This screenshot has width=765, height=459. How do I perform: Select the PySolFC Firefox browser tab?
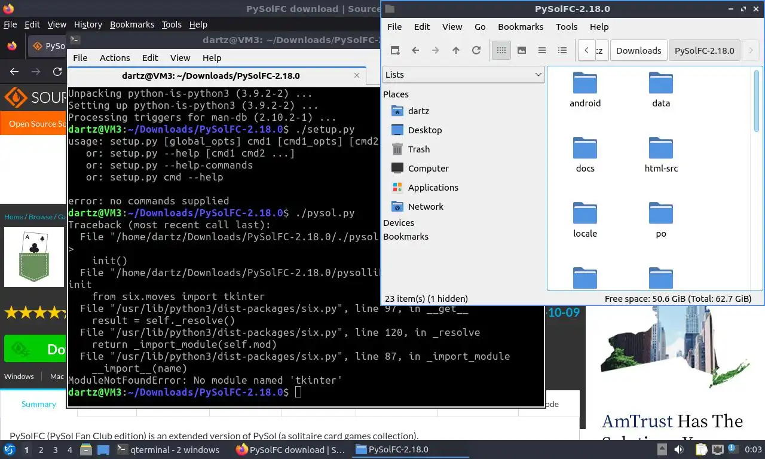(48, 46)
